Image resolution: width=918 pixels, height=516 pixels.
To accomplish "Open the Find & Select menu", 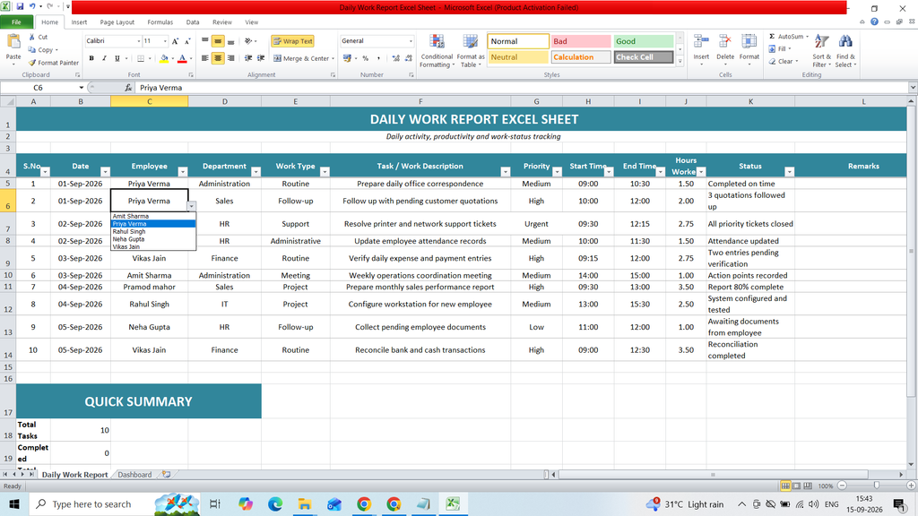I will [845, 51].
